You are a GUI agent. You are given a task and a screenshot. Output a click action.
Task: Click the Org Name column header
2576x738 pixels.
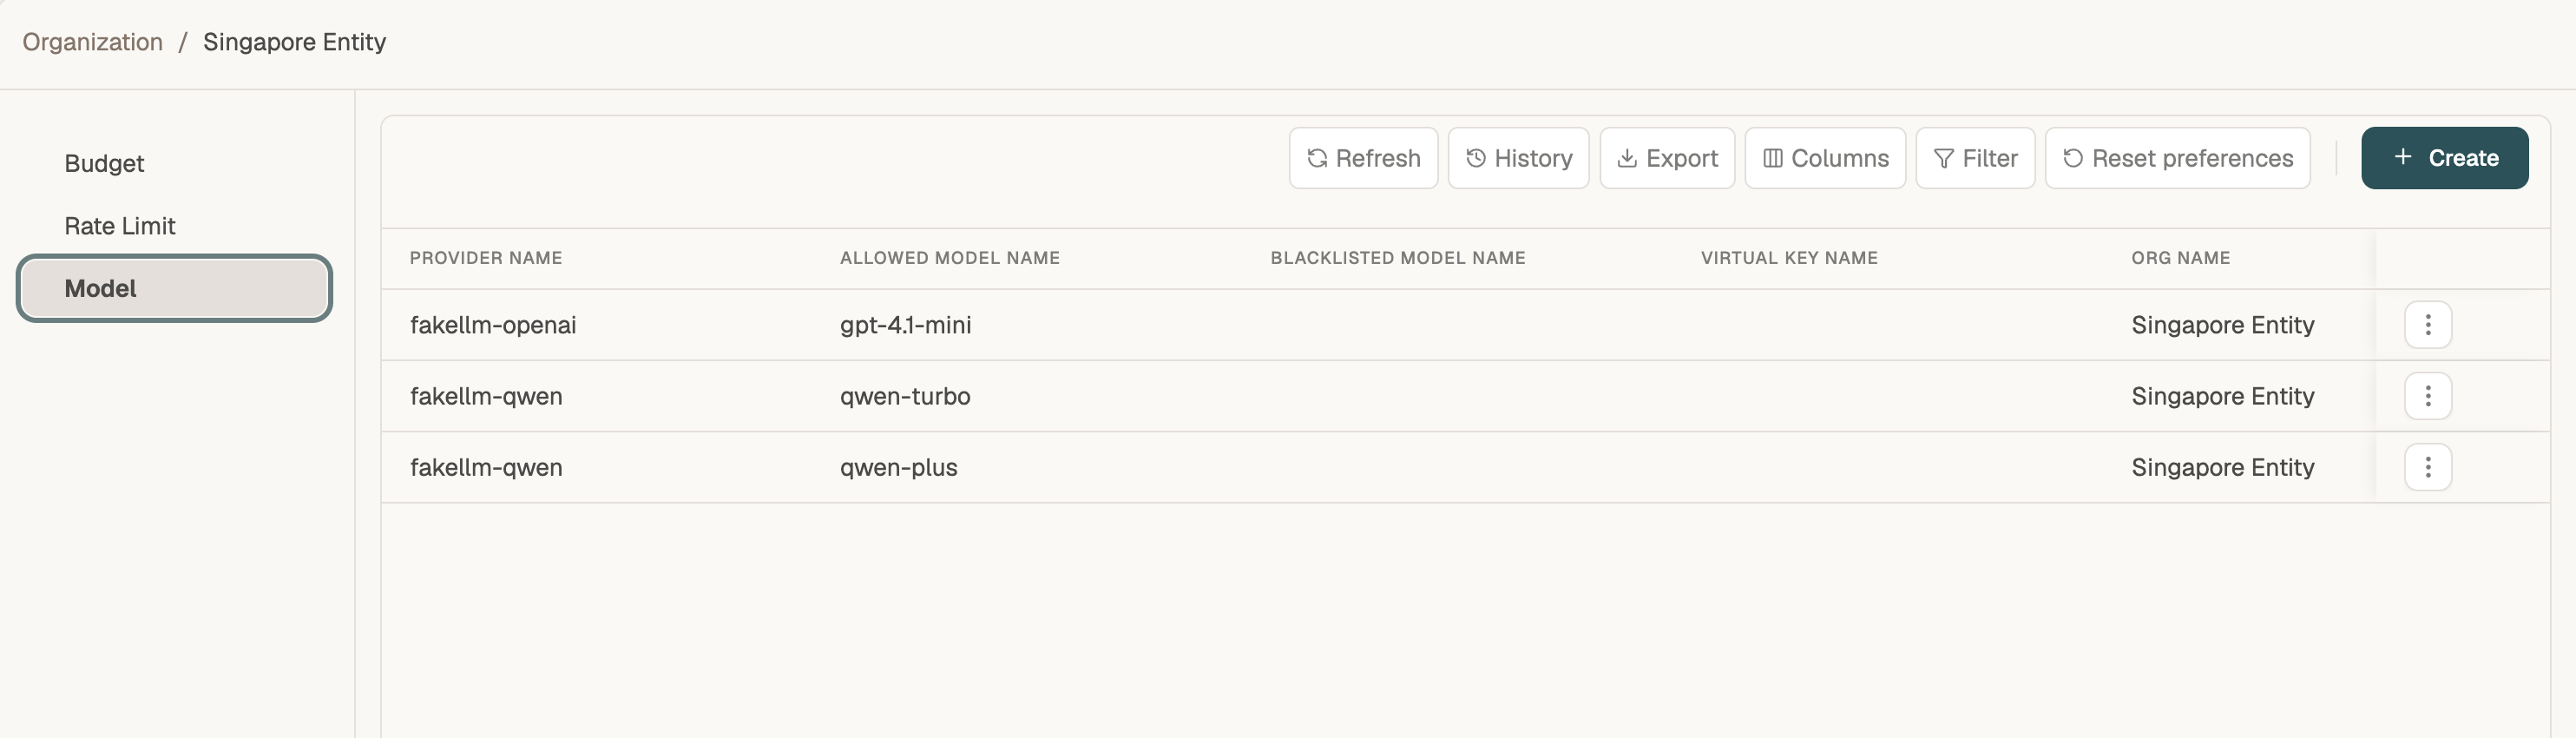[x=2180, y=258]
